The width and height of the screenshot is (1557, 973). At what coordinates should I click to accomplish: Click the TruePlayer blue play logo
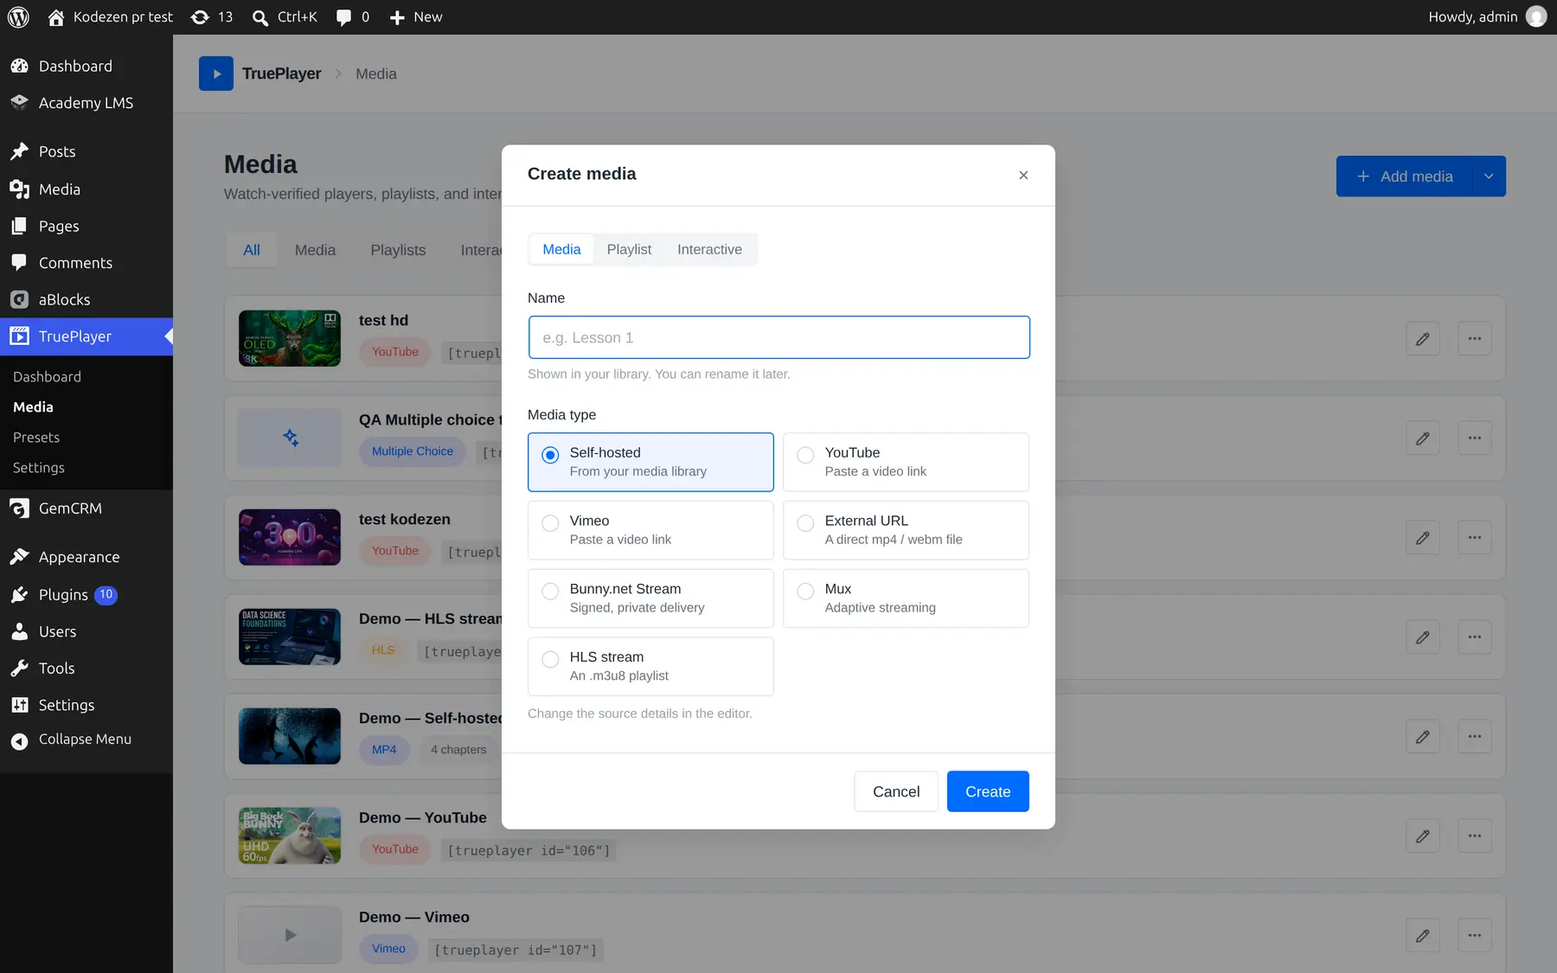click(x=216, y=74)
